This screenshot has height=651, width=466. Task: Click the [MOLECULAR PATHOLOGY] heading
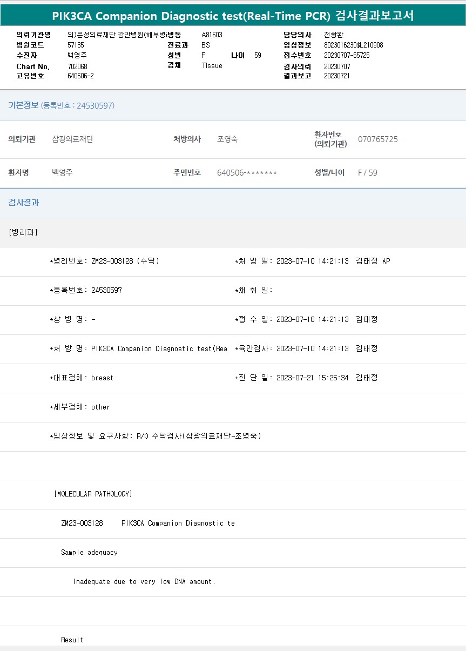[93, 494]
